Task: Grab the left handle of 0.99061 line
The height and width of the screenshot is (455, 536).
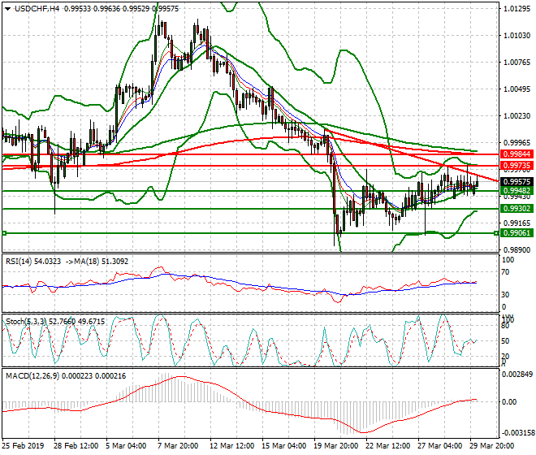Action: (x=4, y=233)
